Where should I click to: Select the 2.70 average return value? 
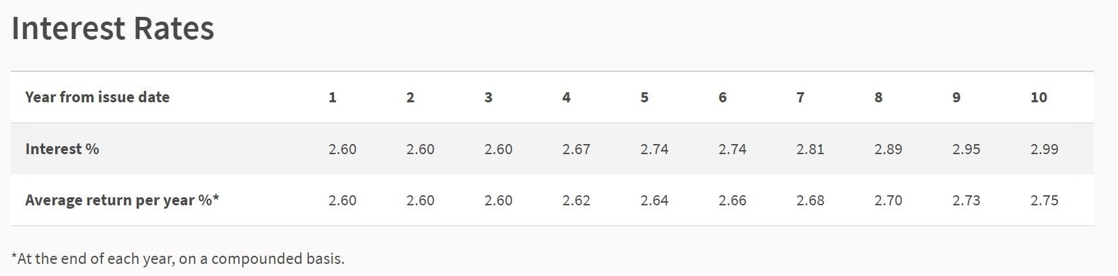[888, 201]
